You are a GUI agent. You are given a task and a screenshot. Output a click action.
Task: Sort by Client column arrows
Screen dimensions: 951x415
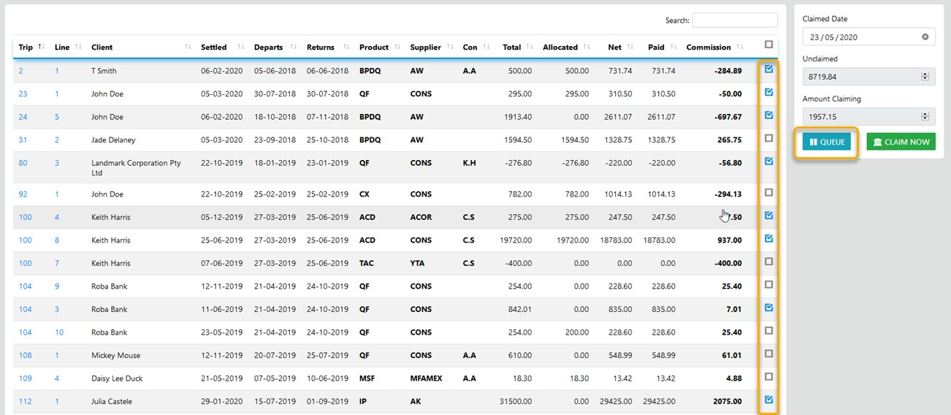[188, 47]
